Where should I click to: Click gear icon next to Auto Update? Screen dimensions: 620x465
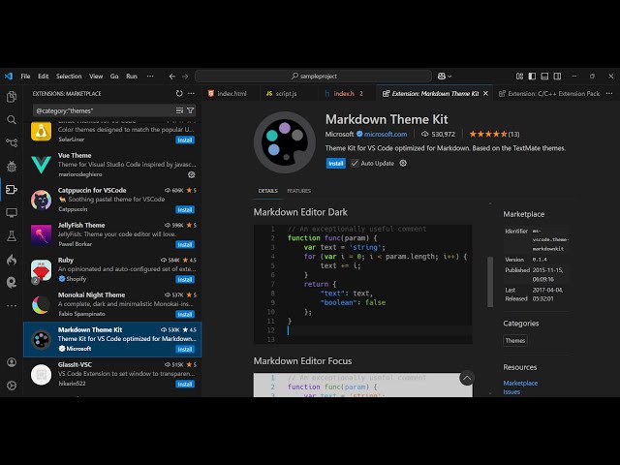click(403, 164)
